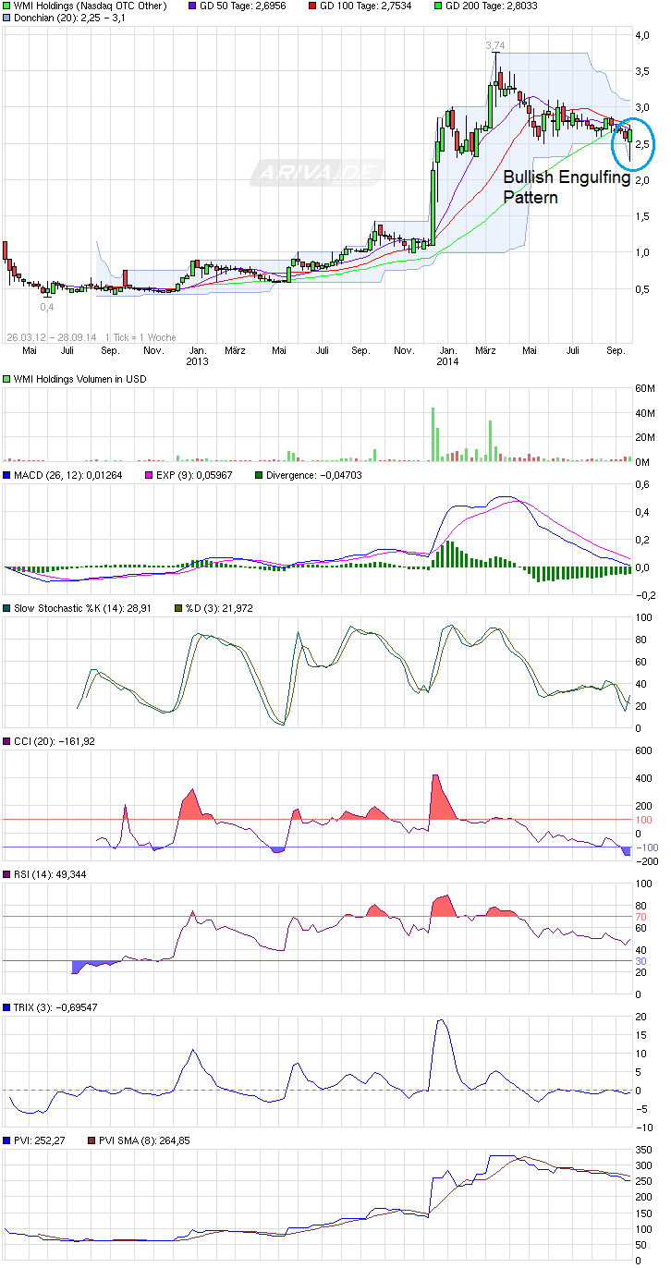Click the green WMI Holdings legend swatch
The image size is (671, 1268).
6,6
